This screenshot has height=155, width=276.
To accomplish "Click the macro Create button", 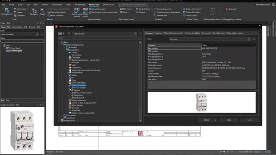I will pyautogui.click(x=43, y=12).
